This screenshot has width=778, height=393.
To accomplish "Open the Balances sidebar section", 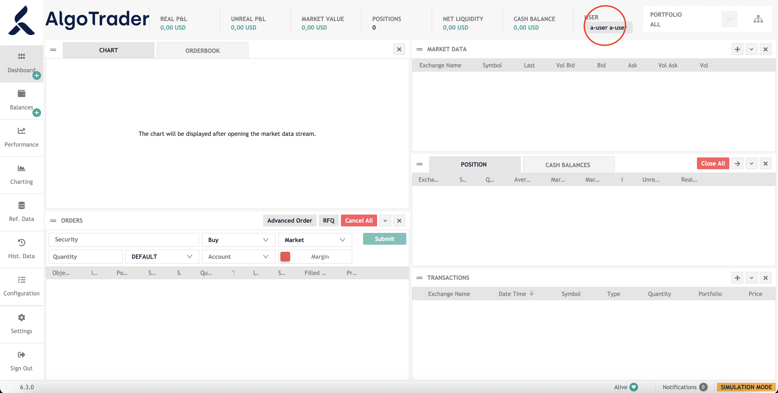I will [x=21, y=101].
